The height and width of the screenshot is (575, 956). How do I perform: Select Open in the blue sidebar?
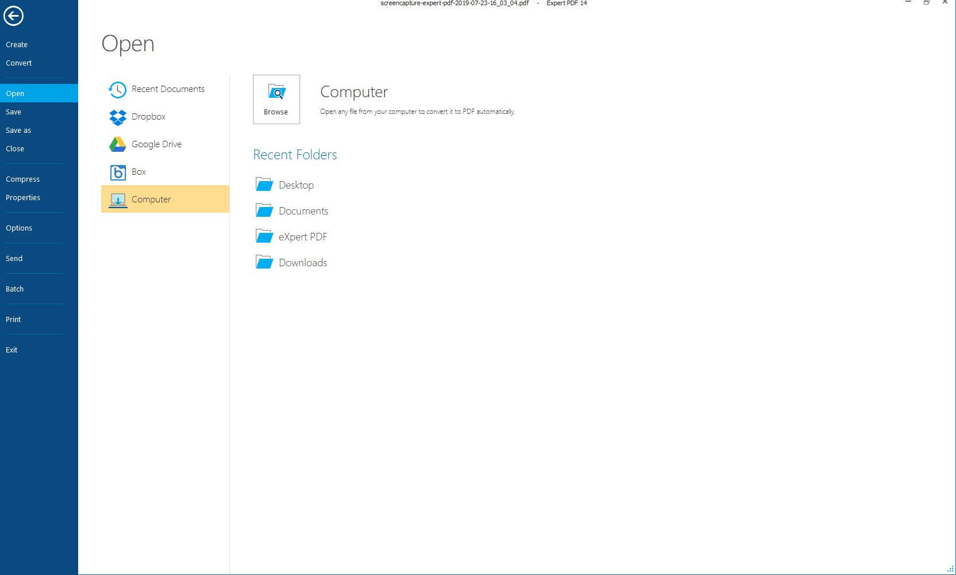click(39, 93)
